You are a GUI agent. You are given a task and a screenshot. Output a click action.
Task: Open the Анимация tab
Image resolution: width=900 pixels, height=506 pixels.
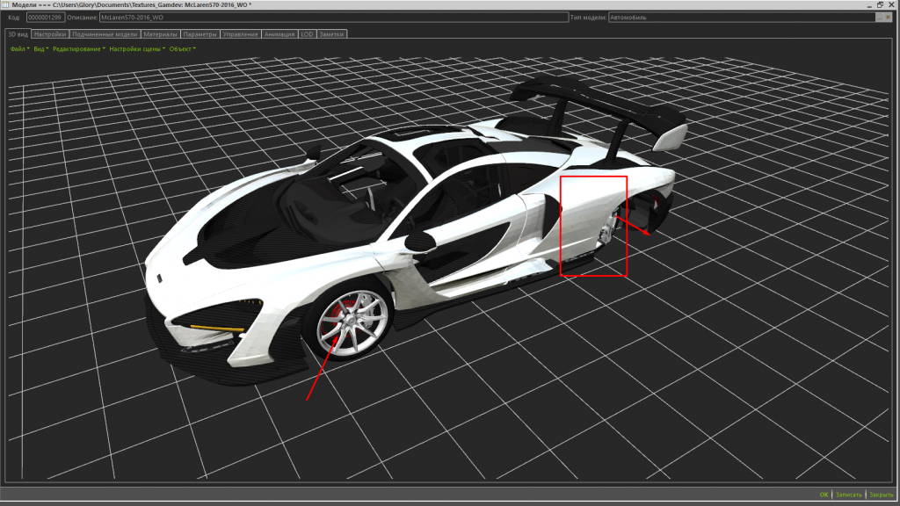[279, 34]
